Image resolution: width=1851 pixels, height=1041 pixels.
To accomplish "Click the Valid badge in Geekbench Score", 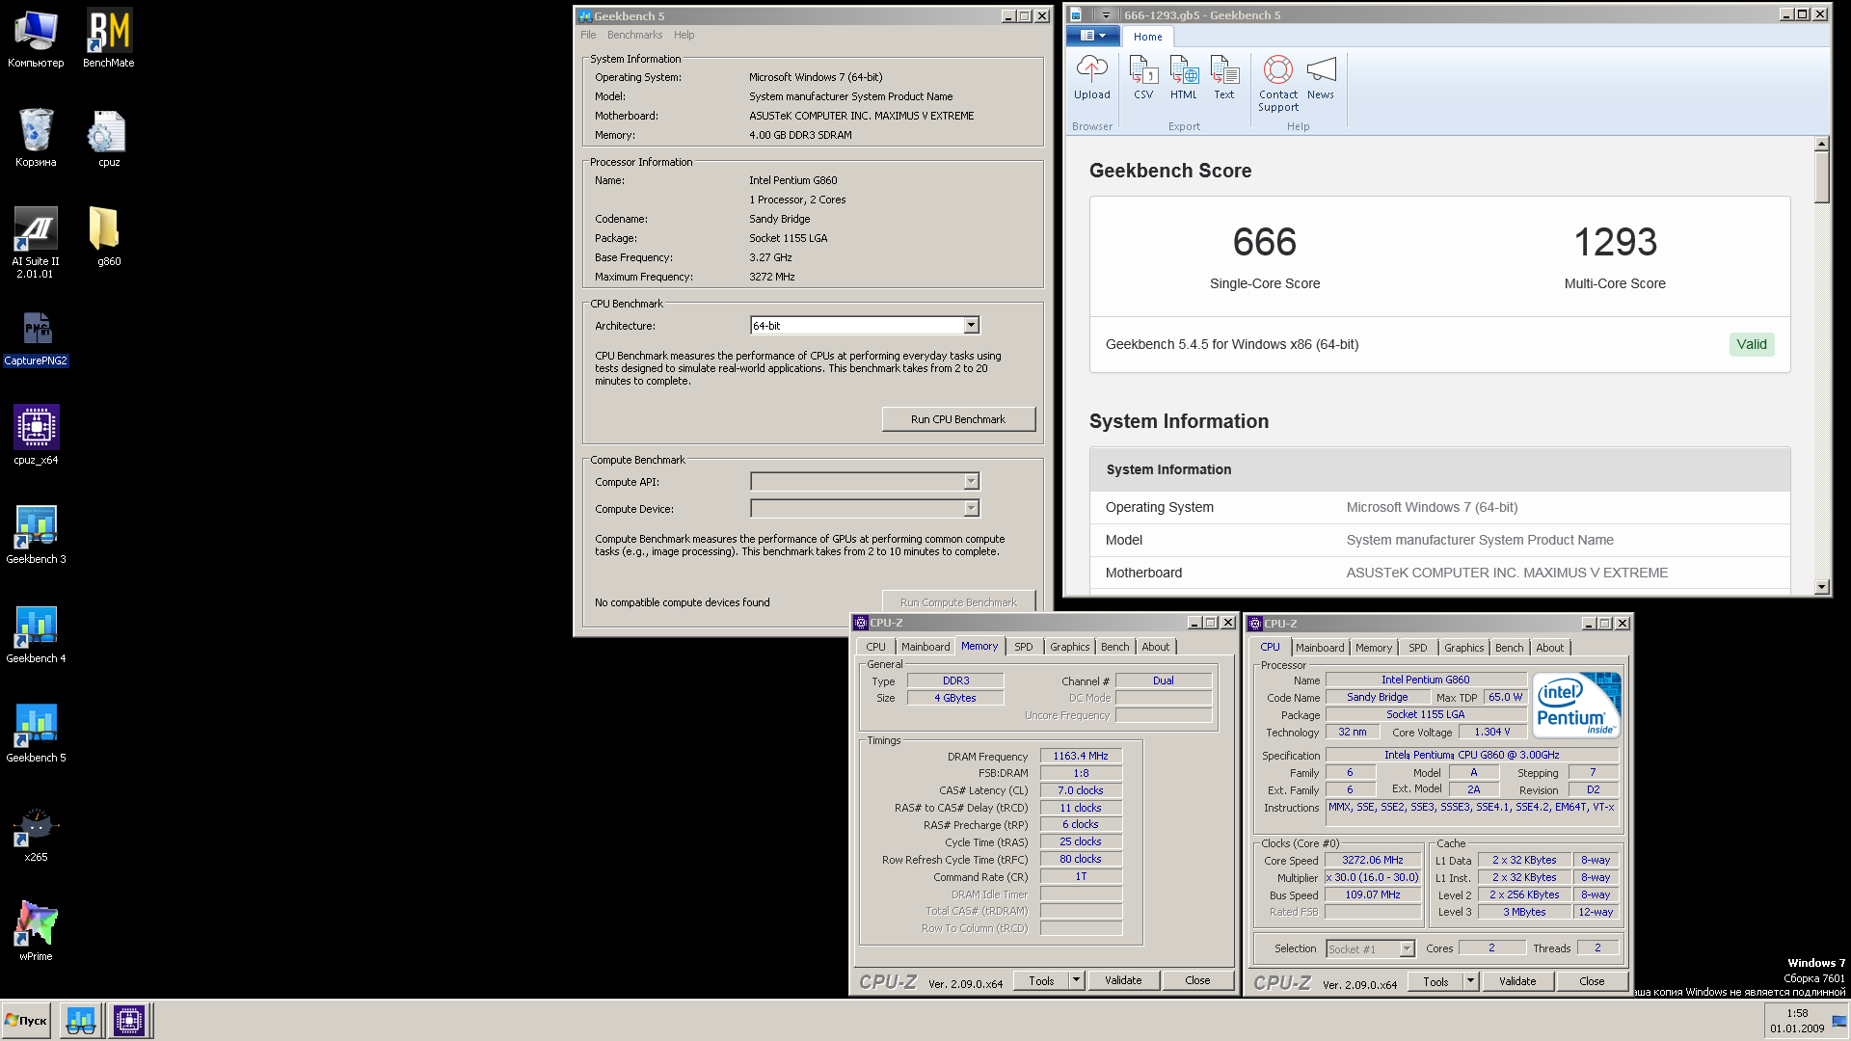I will coord(1752,344).
